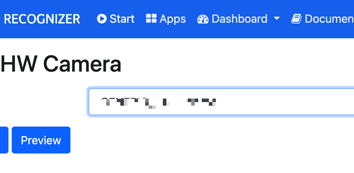Focus the HW Camera text input
Screen dimensions: 354x173
click(221, 102)
